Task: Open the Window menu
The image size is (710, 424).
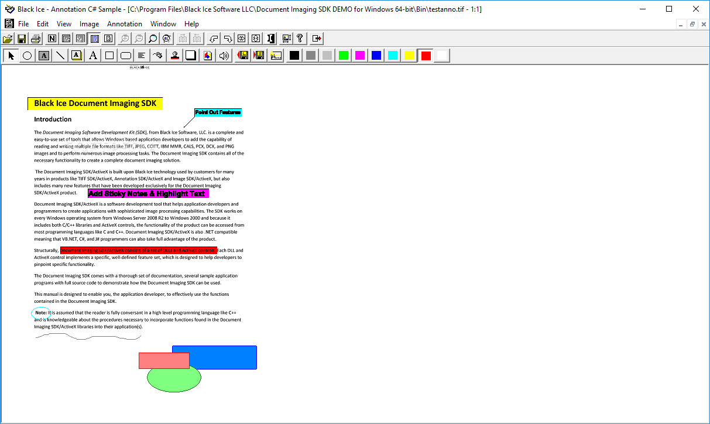Action: (x=163, y=24)
